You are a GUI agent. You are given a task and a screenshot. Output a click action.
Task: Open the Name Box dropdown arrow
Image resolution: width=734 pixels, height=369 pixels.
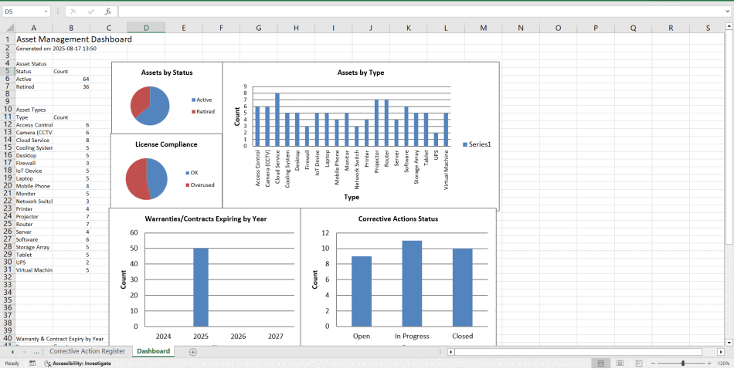(x=46, y=12)
